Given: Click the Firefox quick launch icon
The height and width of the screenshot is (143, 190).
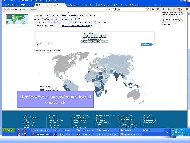Looking at the screenshot, I should point(25,130).
